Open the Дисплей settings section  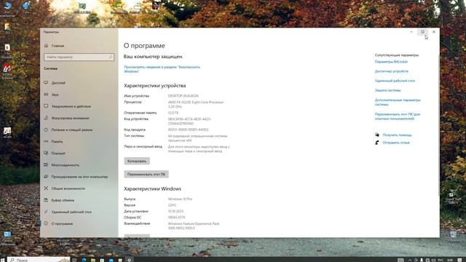pyautogui.click(x=58, y=83)
